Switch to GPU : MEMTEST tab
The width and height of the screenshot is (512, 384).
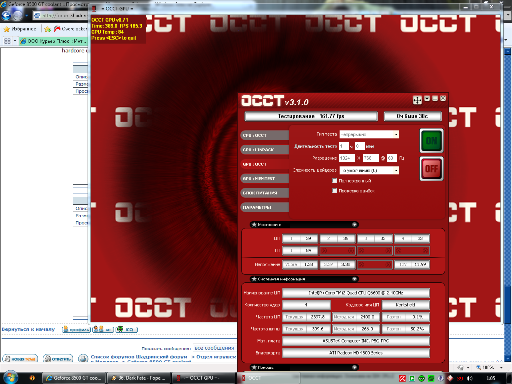pos(264,178)
